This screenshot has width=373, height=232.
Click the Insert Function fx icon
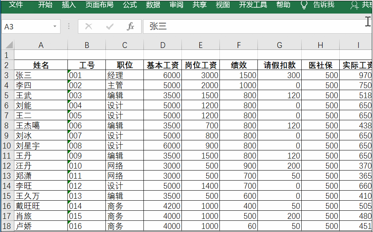tap(131, 27)
